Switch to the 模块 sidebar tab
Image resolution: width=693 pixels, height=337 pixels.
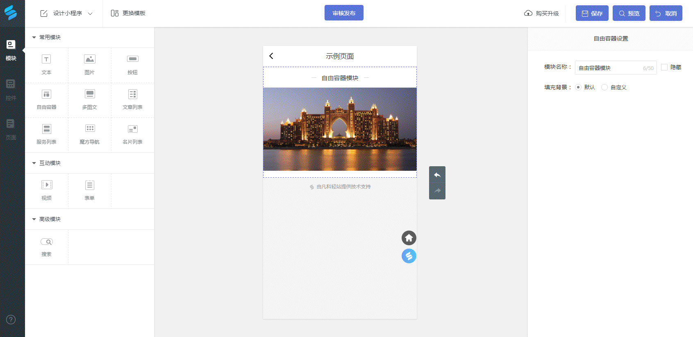click(x=11, y=50)
